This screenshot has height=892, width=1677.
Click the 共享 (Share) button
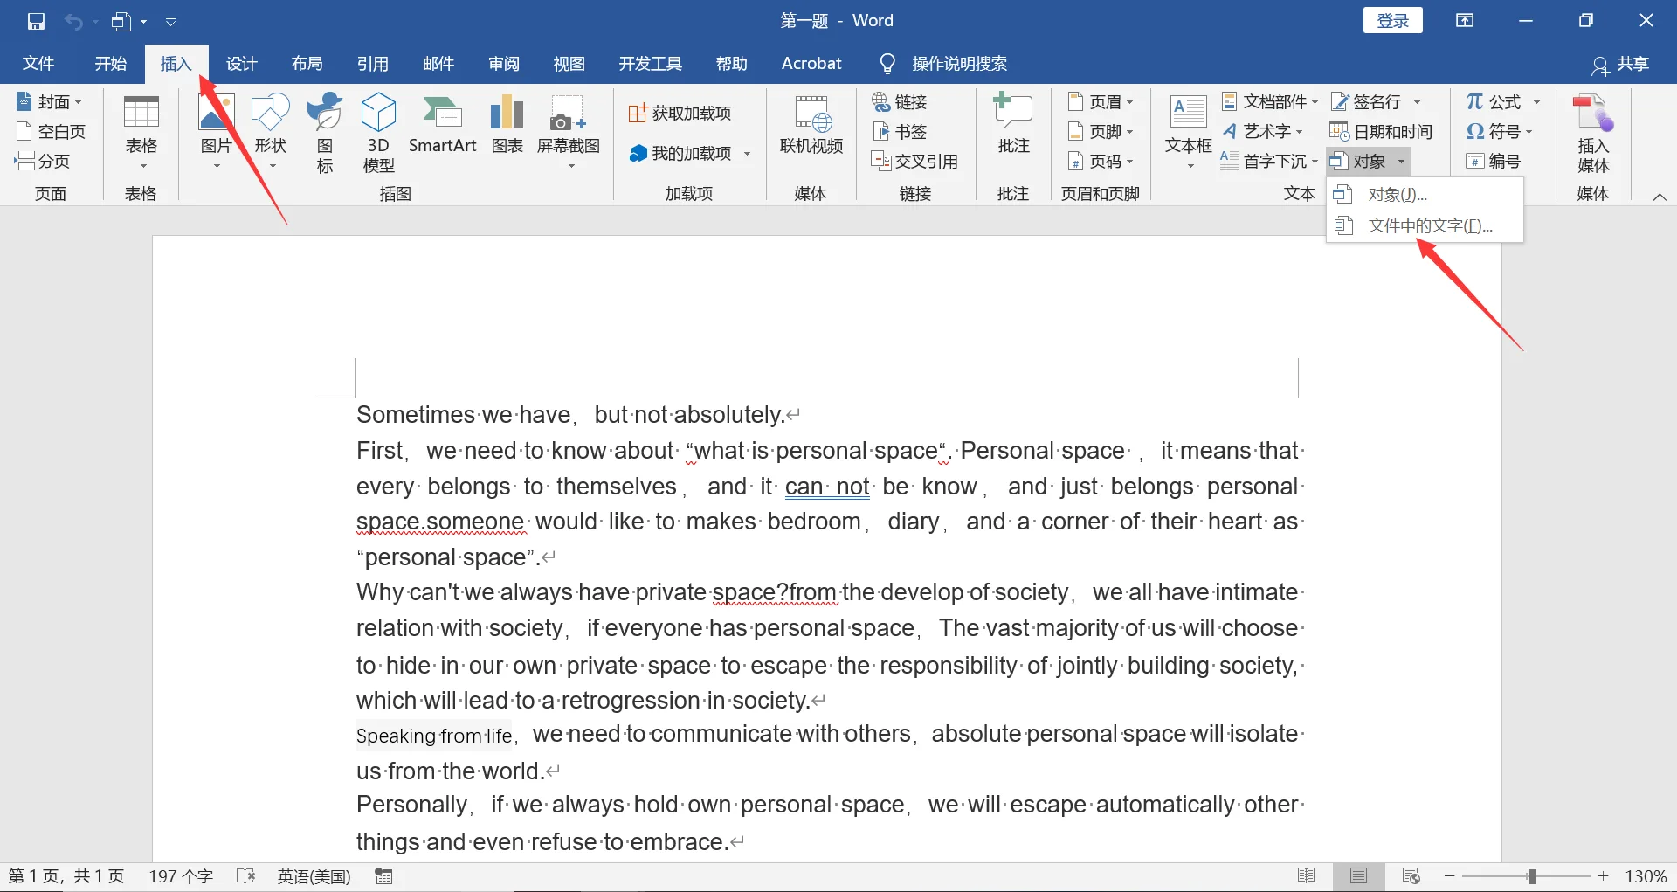[1620, 64]
